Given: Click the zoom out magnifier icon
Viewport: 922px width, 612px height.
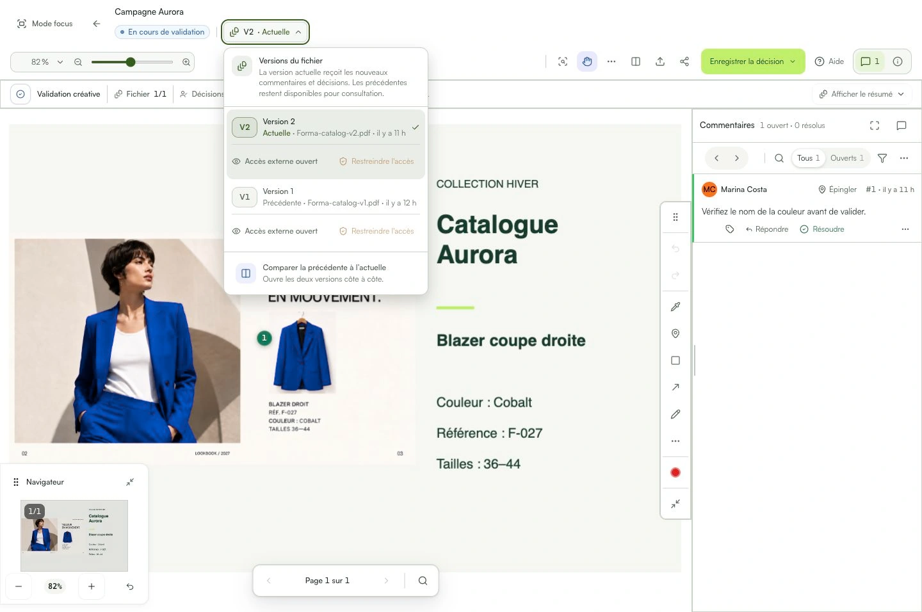Looking at the screenshot, I should (x=78, y=62).
